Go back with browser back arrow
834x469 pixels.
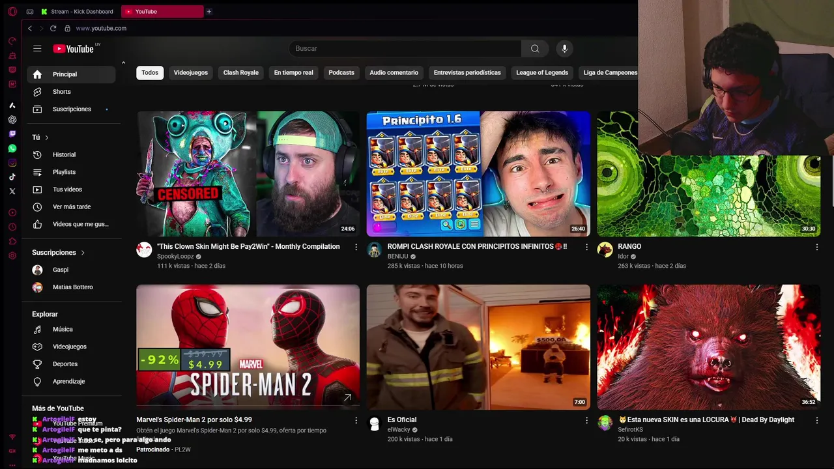(x=29, y=28)
